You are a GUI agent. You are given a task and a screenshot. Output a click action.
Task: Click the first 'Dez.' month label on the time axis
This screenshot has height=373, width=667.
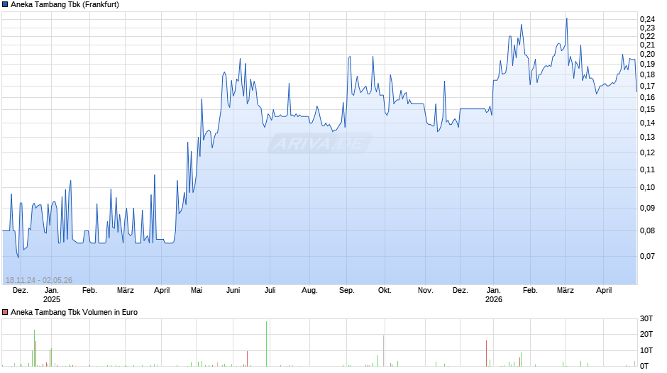[21, 291]
